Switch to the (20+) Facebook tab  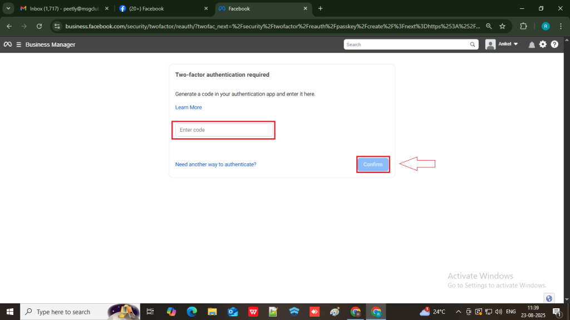[x=161, y=8]
